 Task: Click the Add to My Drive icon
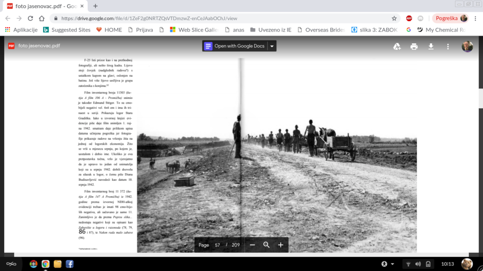pos(397,46)
